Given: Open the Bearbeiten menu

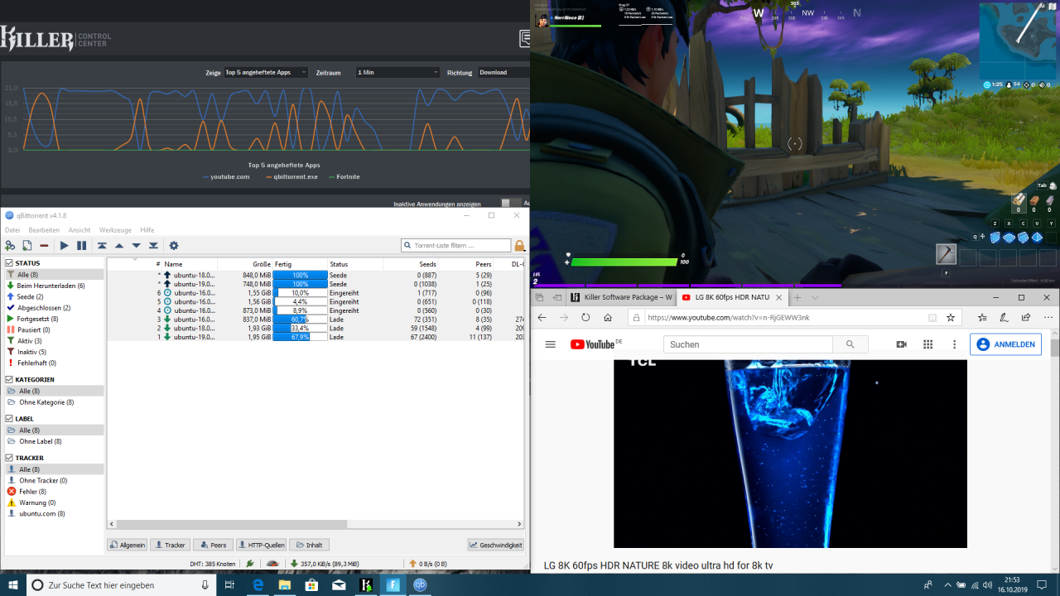Looking at the screenshot, I should (x=44, y=230).
